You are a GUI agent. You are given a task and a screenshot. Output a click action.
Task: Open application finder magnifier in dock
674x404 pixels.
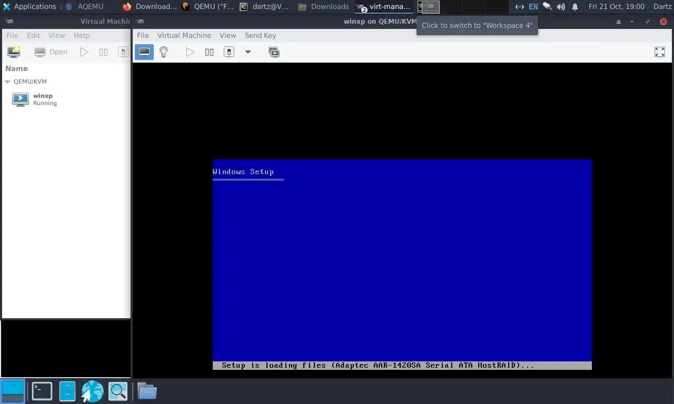[118, 391]
